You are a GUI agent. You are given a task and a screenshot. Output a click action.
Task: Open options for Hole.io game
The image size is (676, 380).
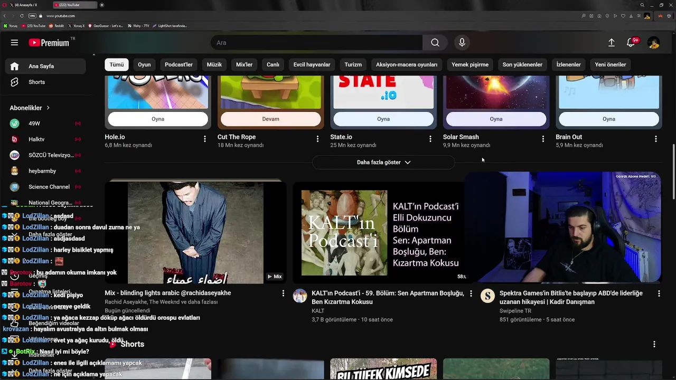[204, 139]
